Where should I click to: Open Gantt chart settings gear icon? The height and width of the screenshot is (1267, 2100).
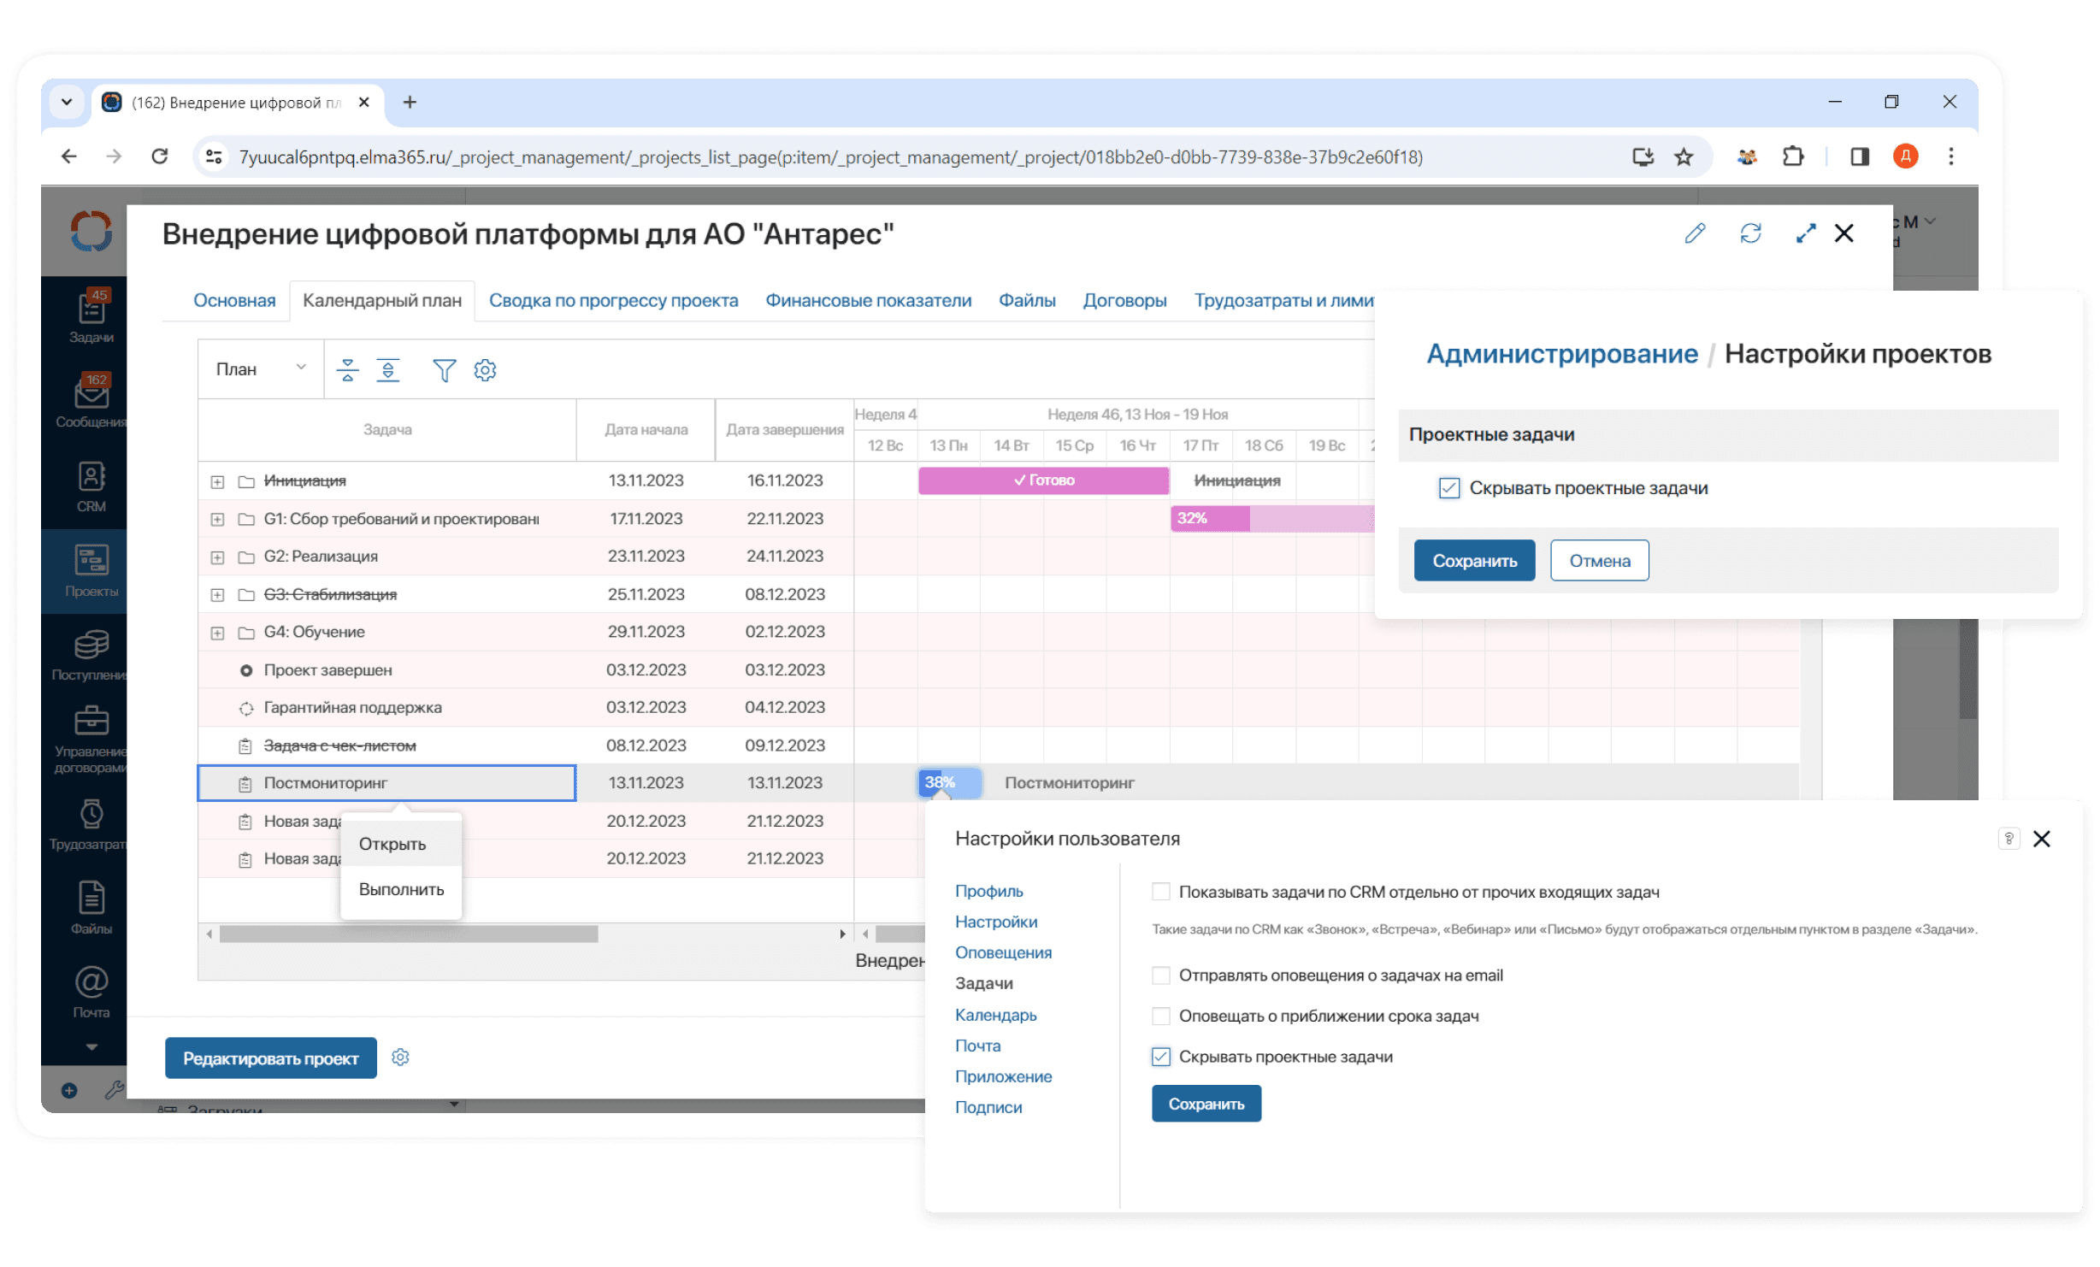pyautogui.click(x=485, y=370)
